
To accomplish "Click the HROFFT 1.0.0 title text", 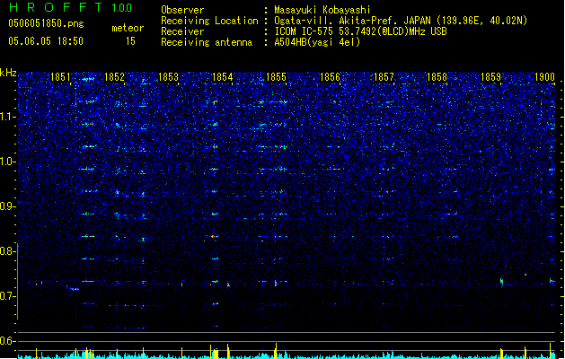I will [71, 7].
